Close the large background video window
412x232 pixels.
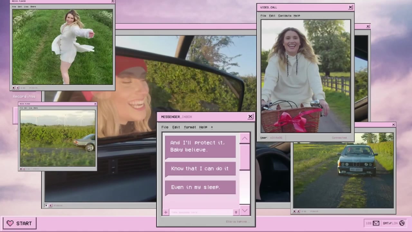click(368, 26)
